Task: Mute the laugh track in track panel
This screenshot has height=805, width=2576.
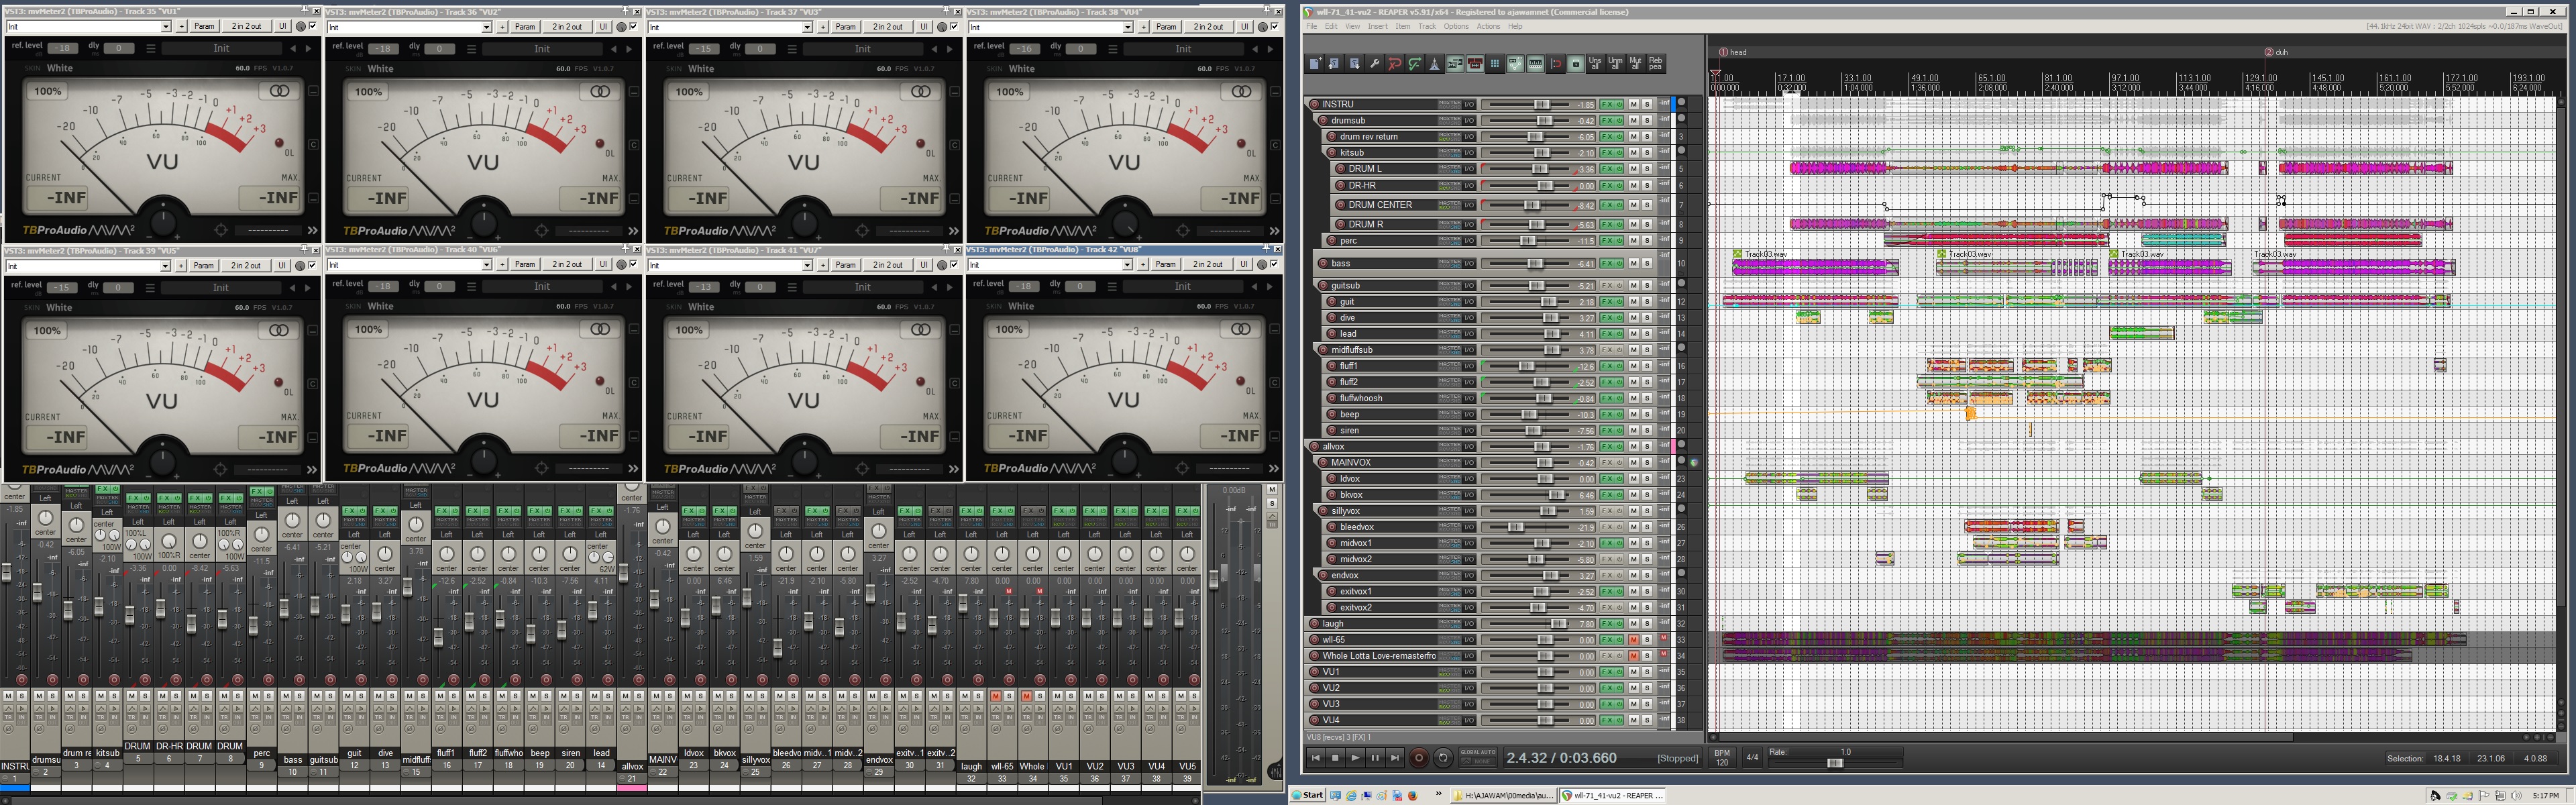Action: click(1634, 623)
